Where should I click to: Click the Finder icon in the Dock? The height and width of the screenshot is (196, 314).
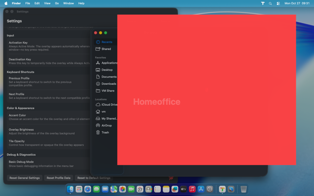(x=70, y=189)
